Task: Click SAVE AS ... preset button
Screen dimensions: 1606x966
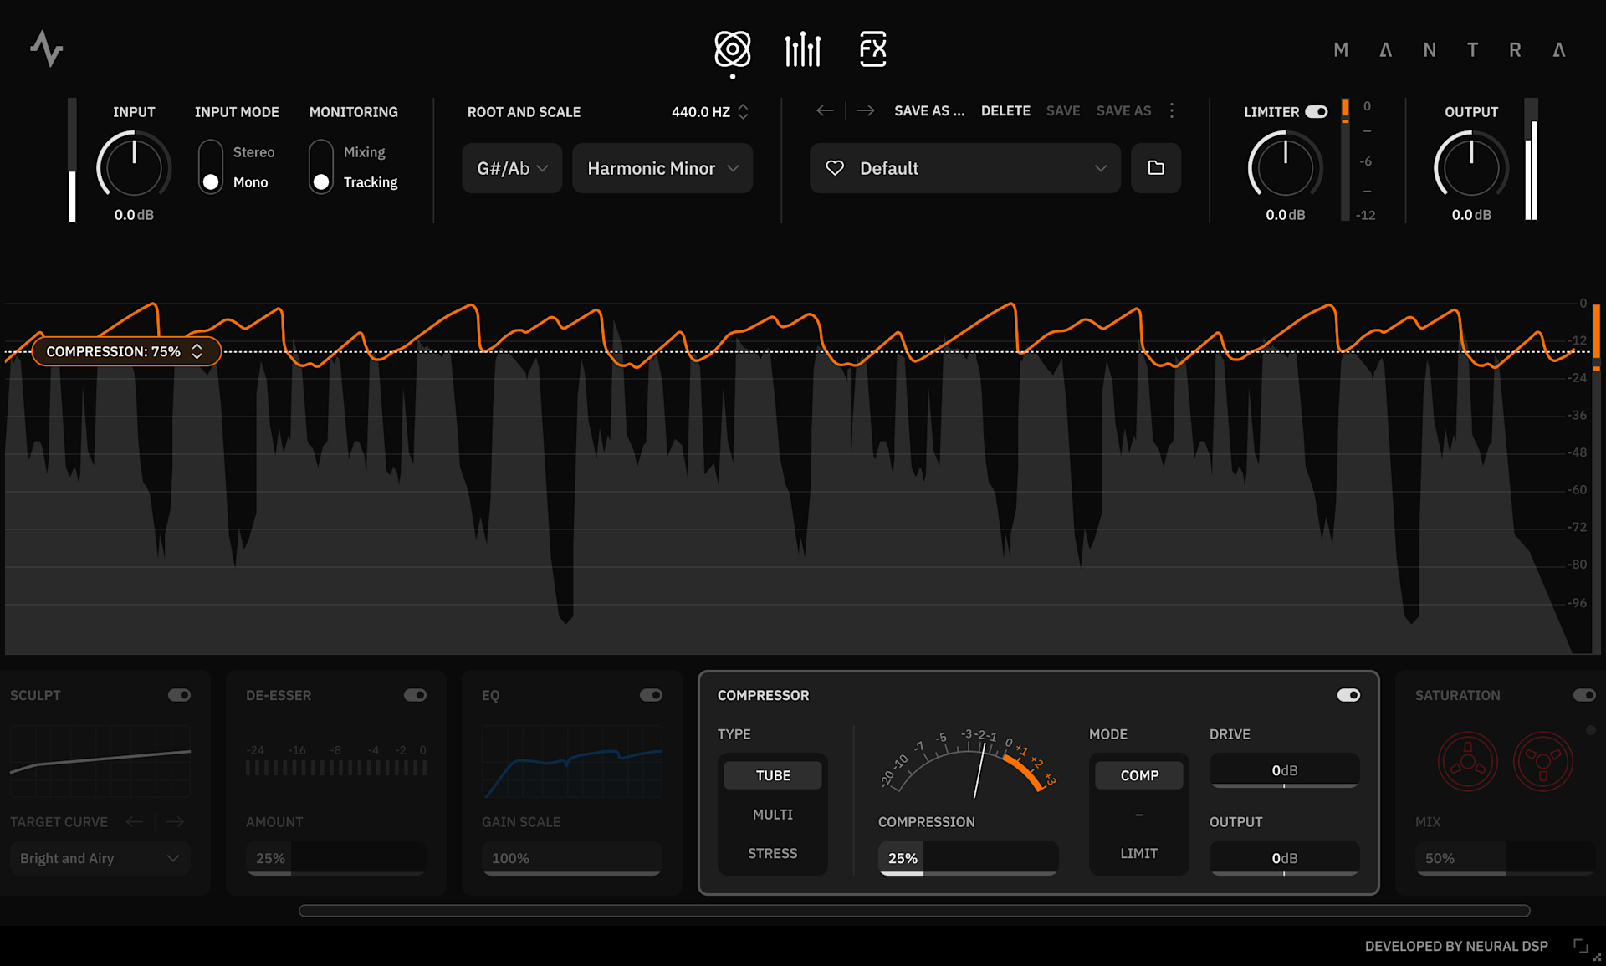Action: coord(928,110)
